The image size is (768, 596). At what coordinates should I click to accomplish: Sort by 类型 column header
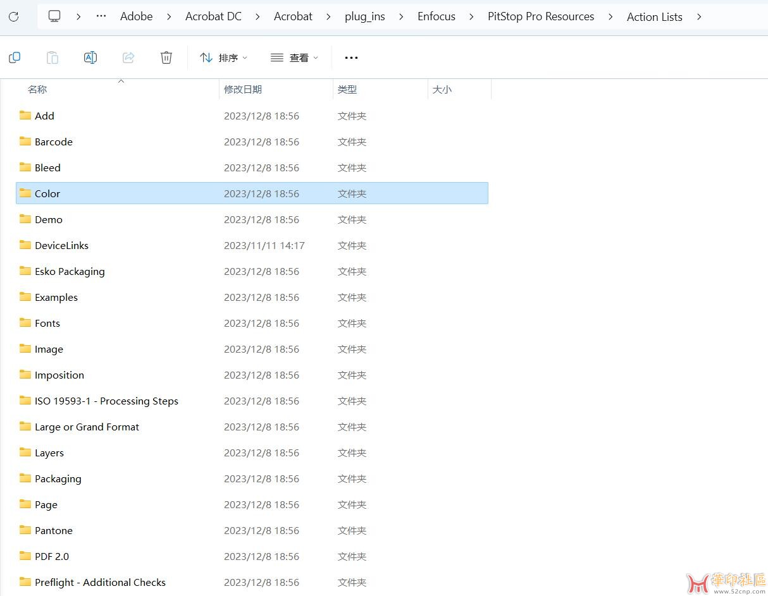[347, 90]
